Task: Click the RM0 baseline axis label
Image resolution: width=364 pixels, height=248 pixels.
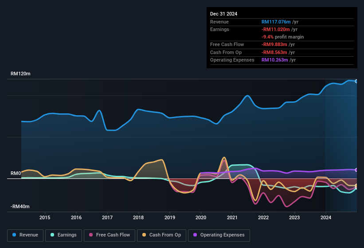Action: point(16,174)
